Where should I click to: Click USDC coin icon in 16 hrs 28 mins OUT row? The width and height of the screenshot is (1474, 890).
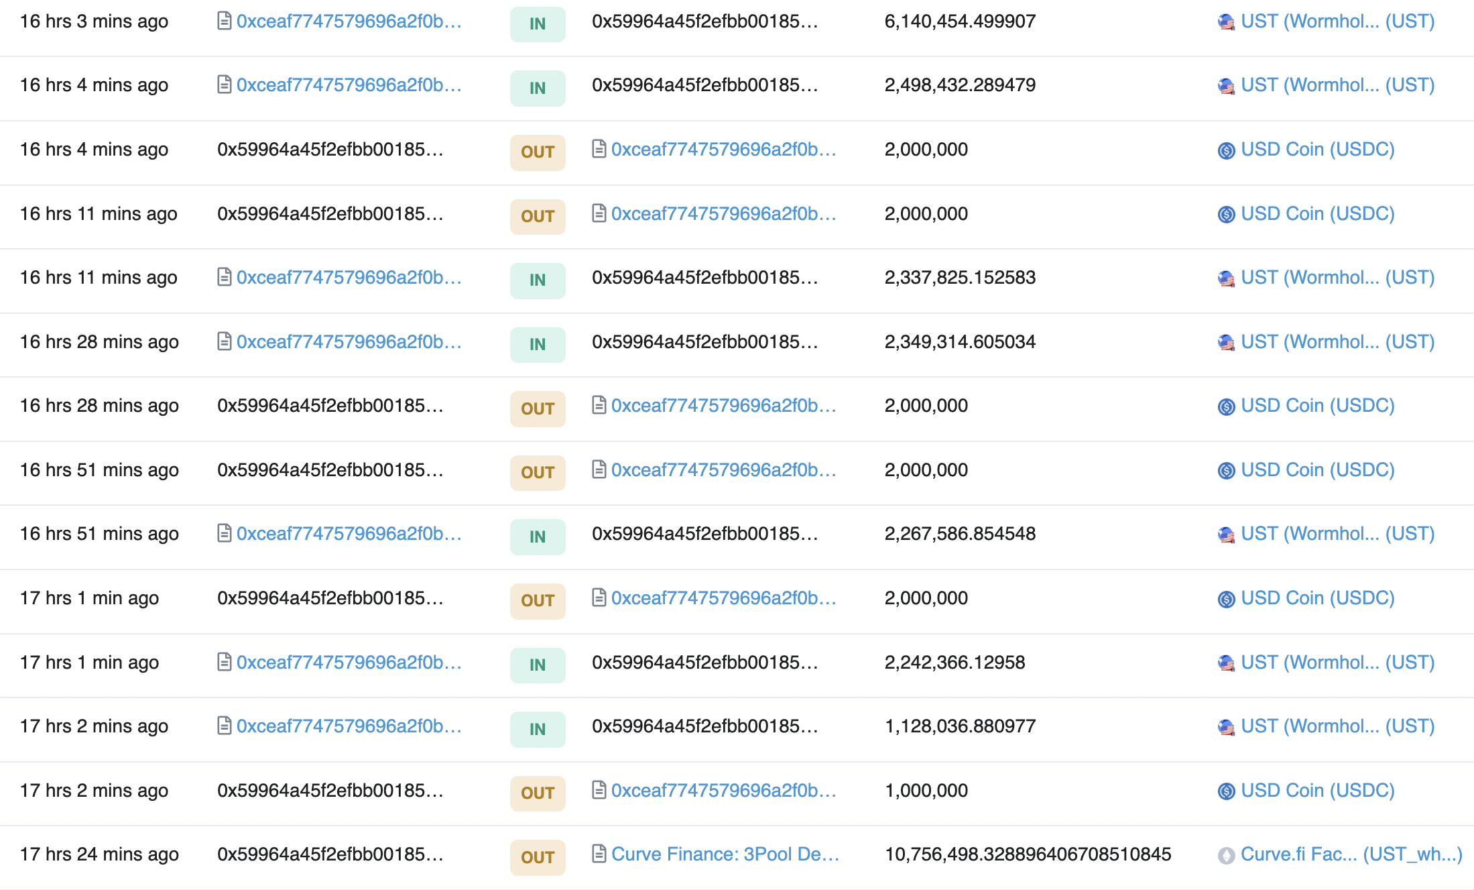click(1226, 406)
